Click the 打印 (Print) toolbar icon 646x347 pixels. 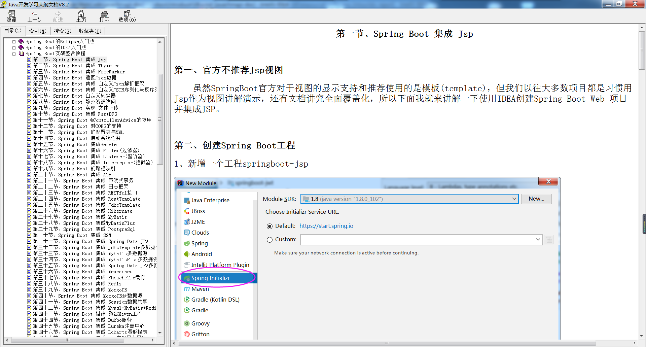[104, 16]
